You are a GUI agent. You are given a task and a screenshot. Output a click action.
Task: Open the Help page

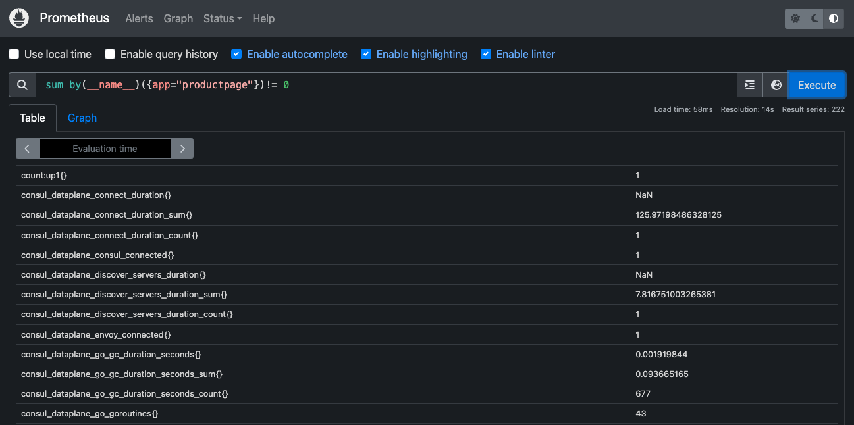[263, 18]
